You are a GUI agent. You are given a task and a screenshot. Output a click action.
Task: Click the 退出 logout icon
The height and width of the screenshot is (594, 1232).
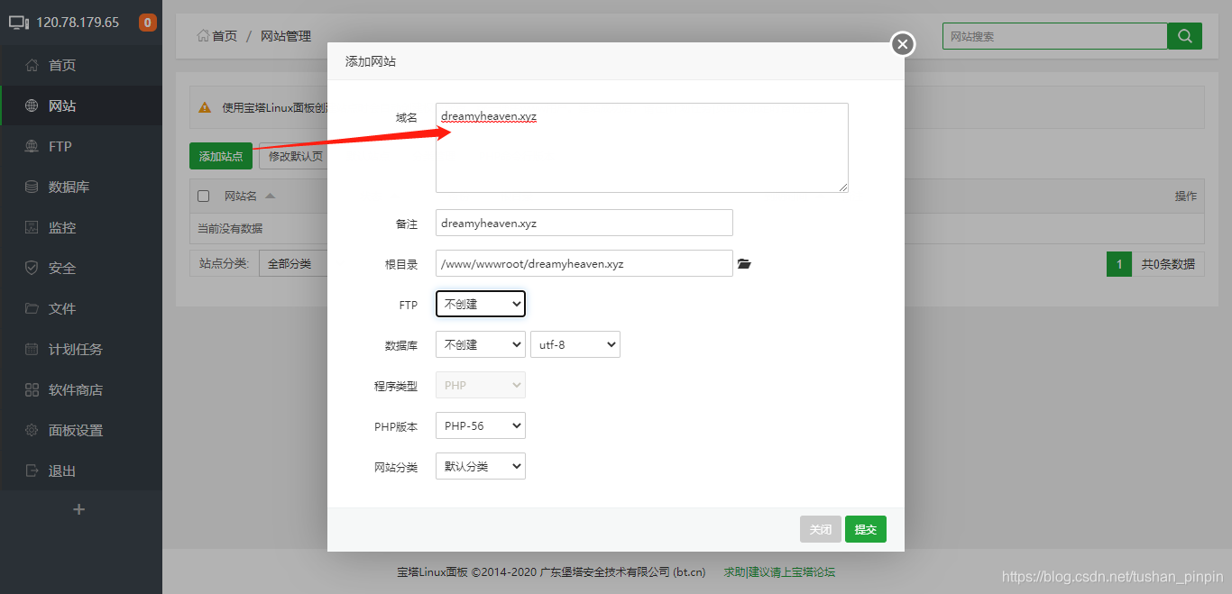[x=32, y=471]
